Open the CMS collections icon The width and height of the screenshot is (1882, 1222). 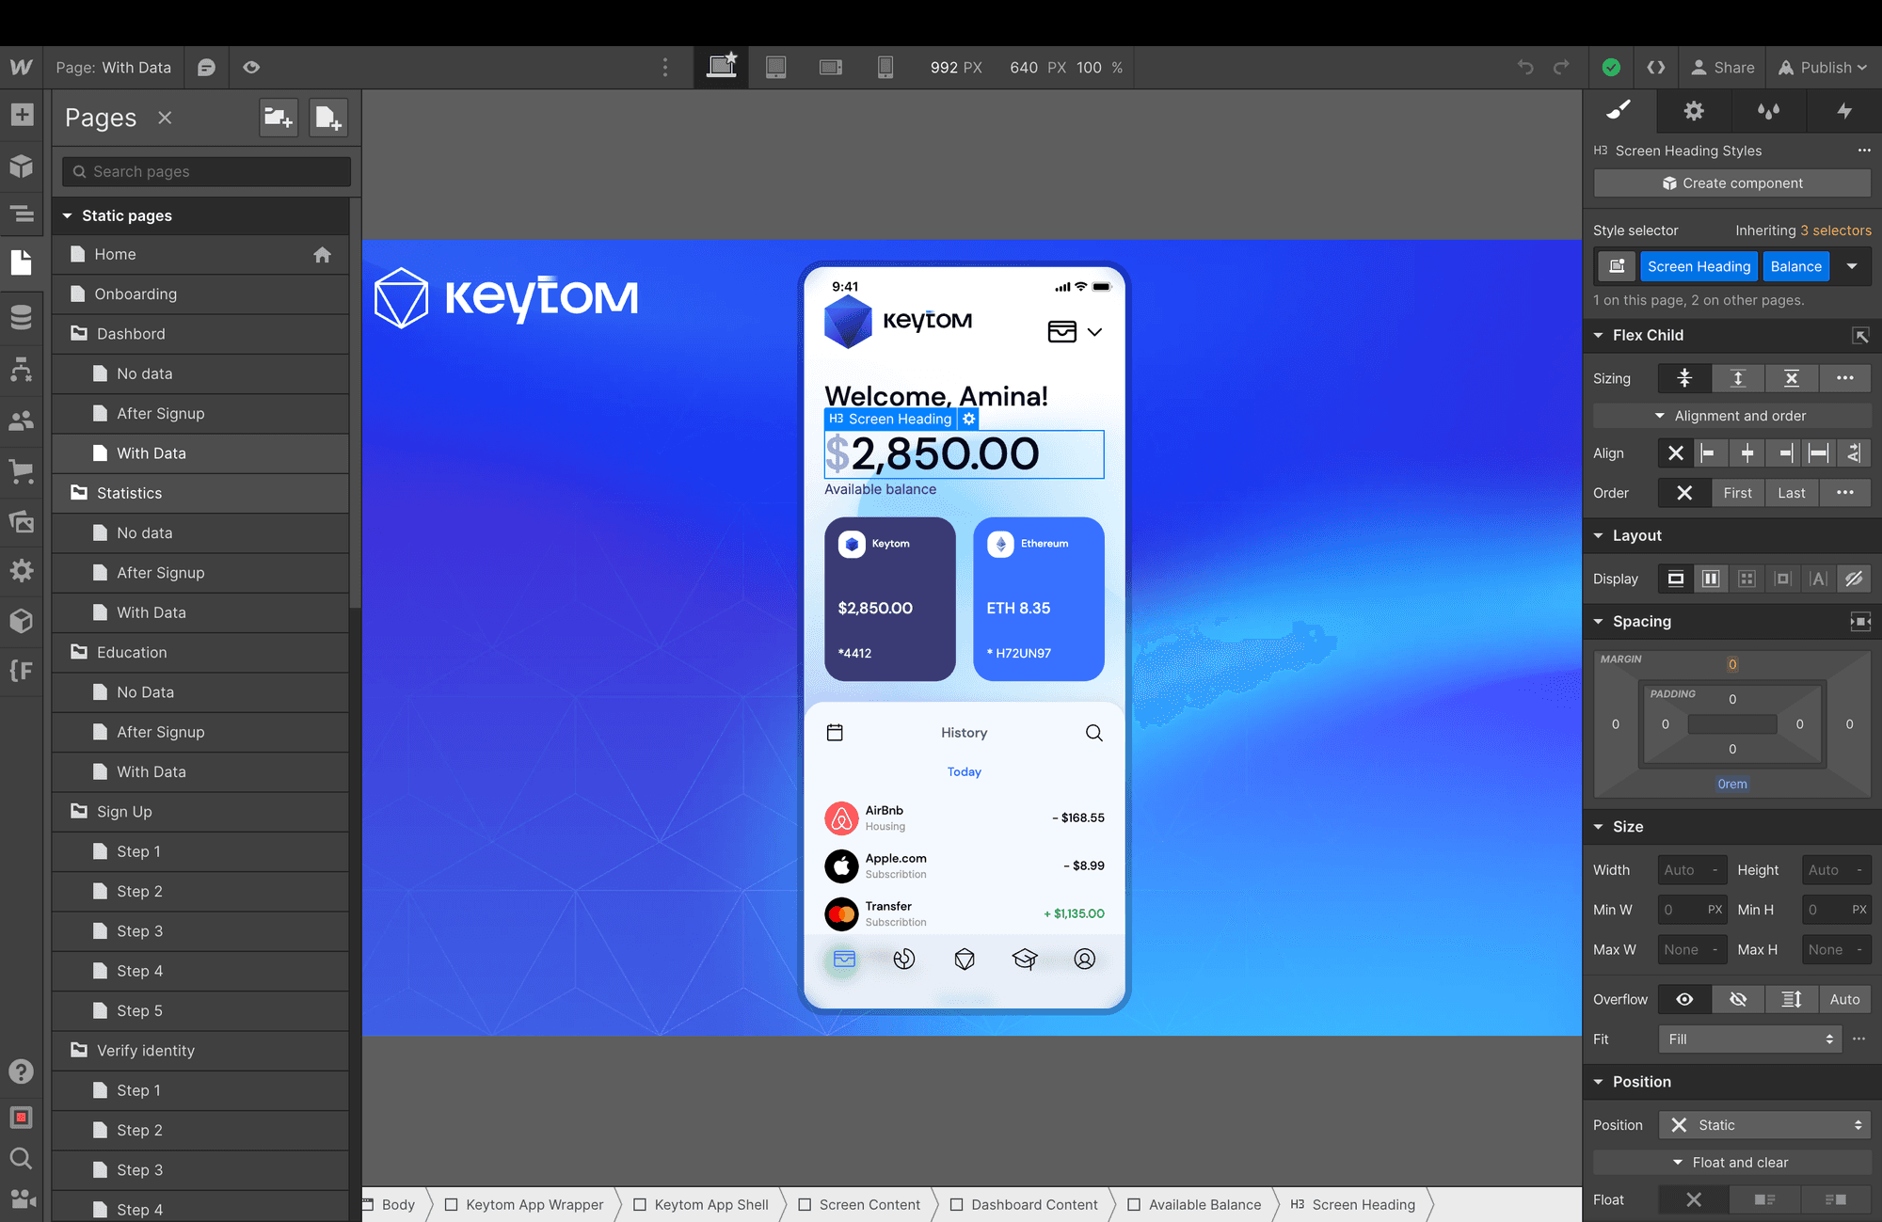pos(22,317)
